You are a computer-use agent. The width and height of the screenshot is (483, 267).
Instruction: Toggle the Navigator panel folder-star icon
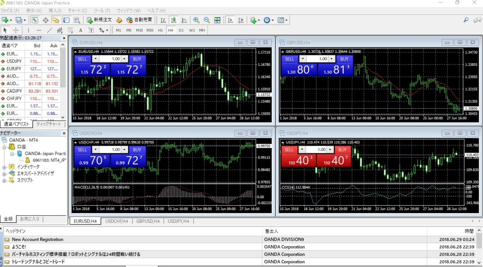pyautogui.click(x=56, y=20)
